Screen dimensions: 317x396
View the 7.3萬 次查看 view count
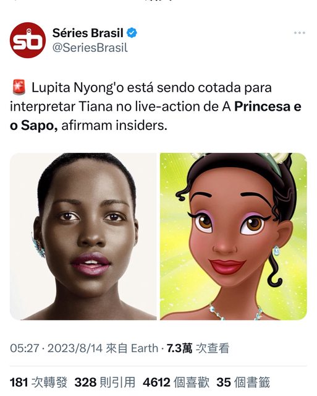[198, 348]
